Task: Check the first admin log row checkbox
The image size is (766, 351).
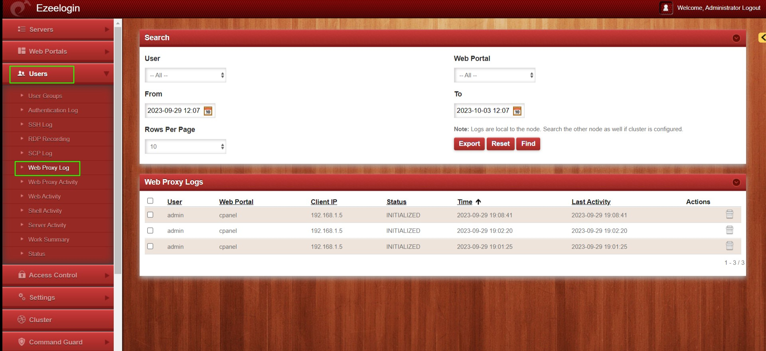Action: 150,215
